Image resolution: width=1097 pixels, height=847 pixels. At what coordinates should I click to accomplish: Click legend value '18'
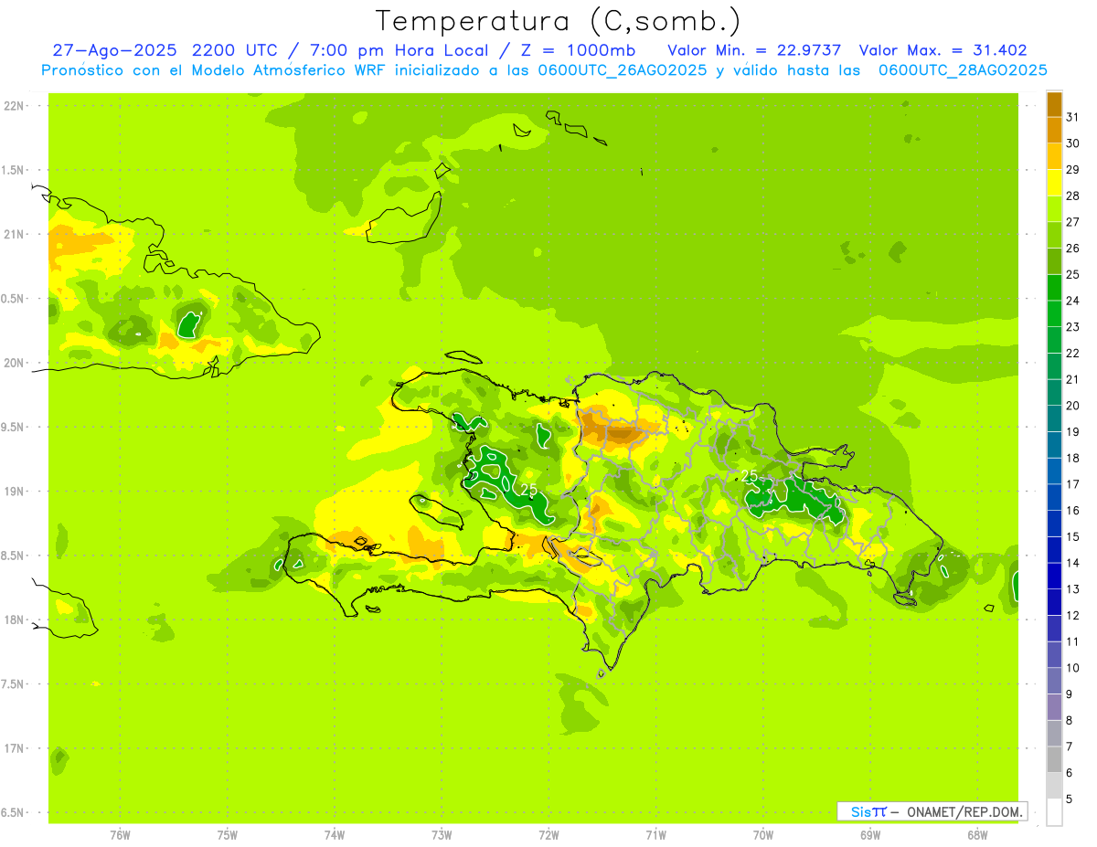tap(1072, 458)
